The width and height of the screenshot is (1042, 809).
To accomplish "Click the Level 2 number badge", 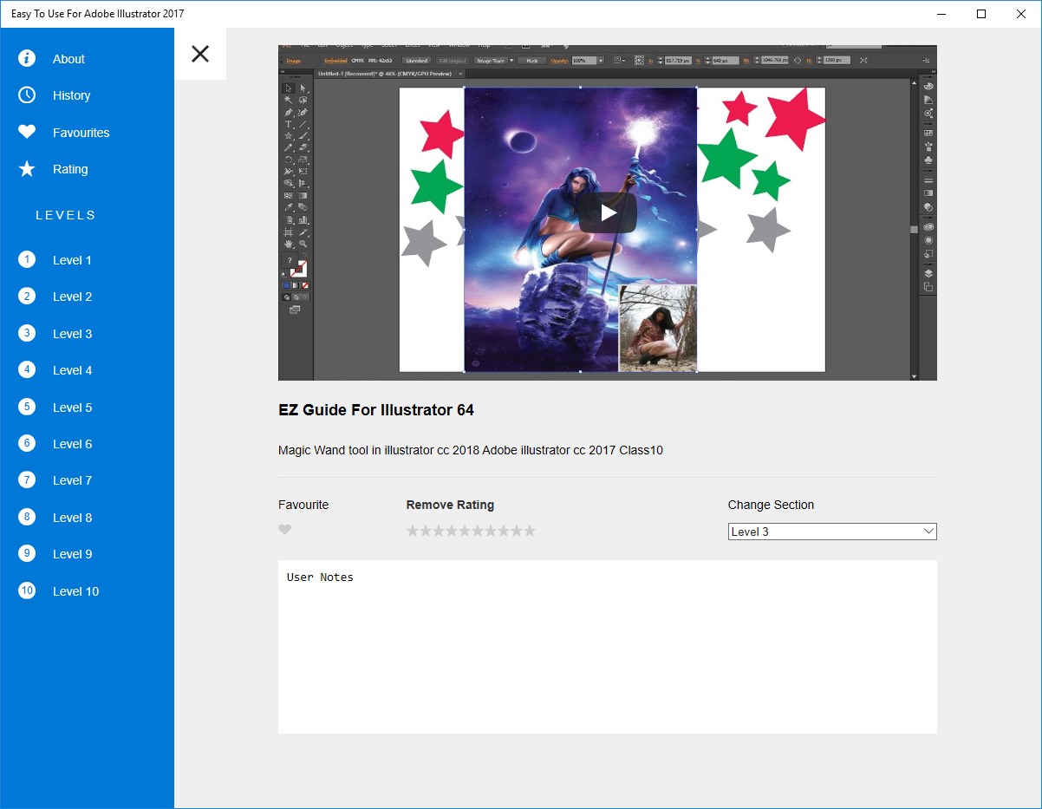I will point(27,297).
